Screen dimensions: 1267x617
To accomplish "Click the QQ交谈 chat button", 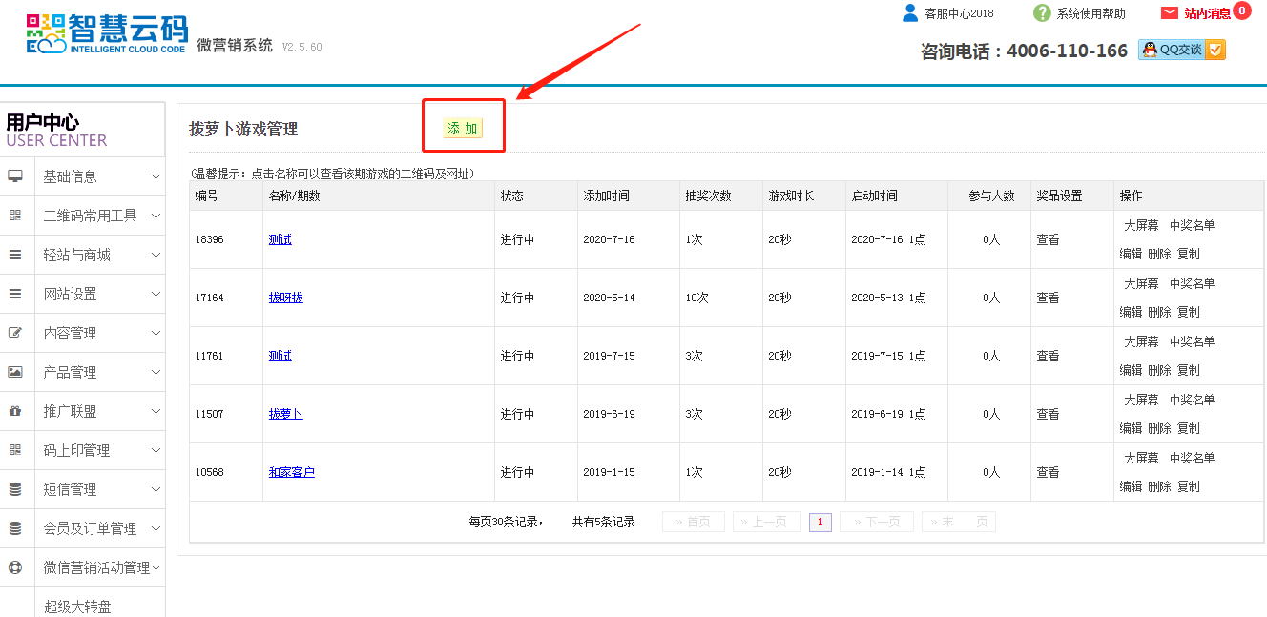I will coord(1181,51).
